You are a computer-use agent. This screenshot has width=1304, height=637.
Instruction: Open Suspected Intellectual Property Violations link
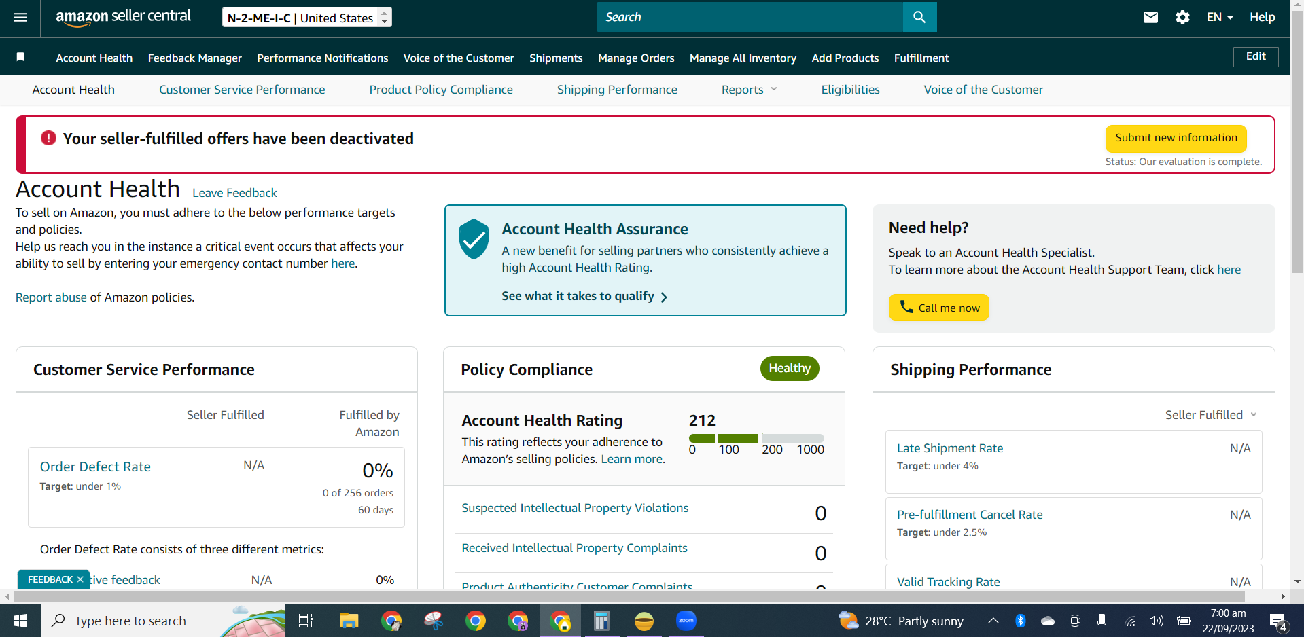pyautogui.click(x=575, y=508)
